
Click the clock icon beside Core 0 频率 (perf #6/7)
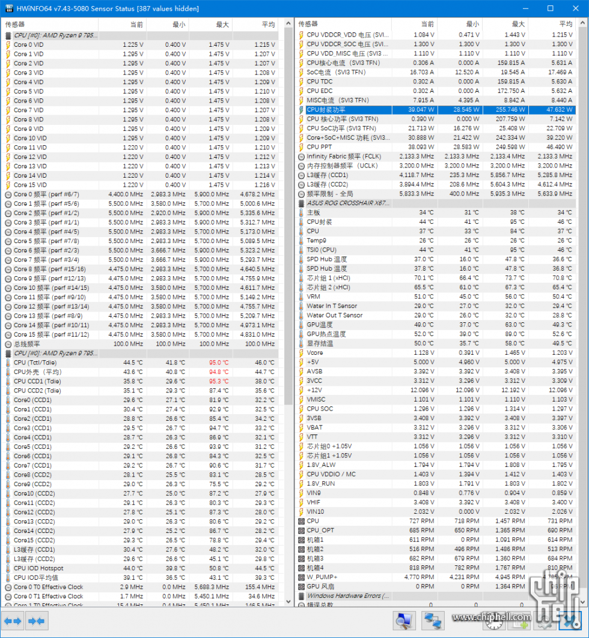click(x=8, y=194)
